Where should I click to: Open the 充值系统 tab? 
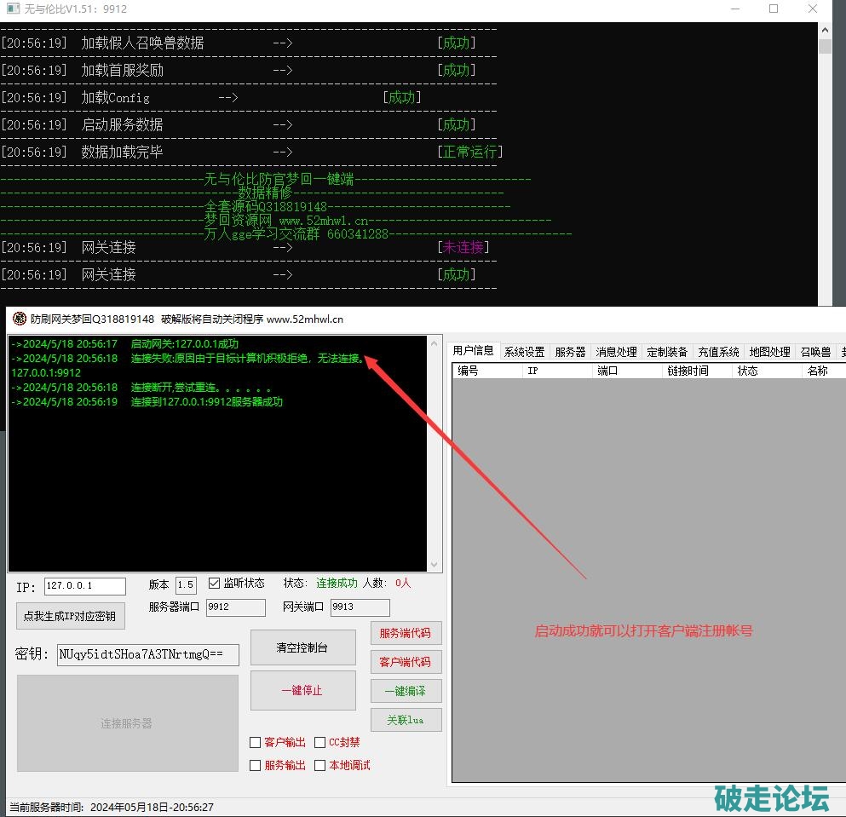718,352
